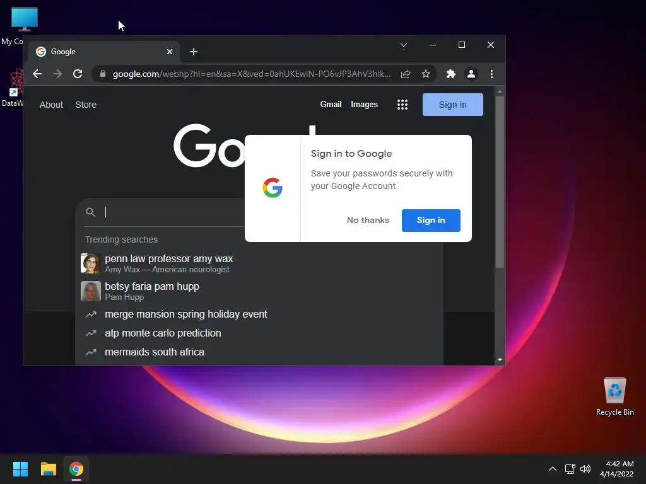The width and height of the screenshot is (646, 484).
Task: Open Chrome extensions puzzle icon
Action: coord(450,74)
